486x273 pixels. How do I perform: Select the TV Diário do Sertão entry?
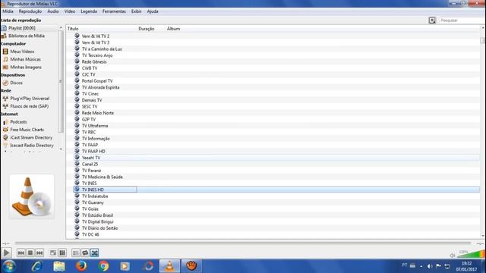click(x=99, y=228)
